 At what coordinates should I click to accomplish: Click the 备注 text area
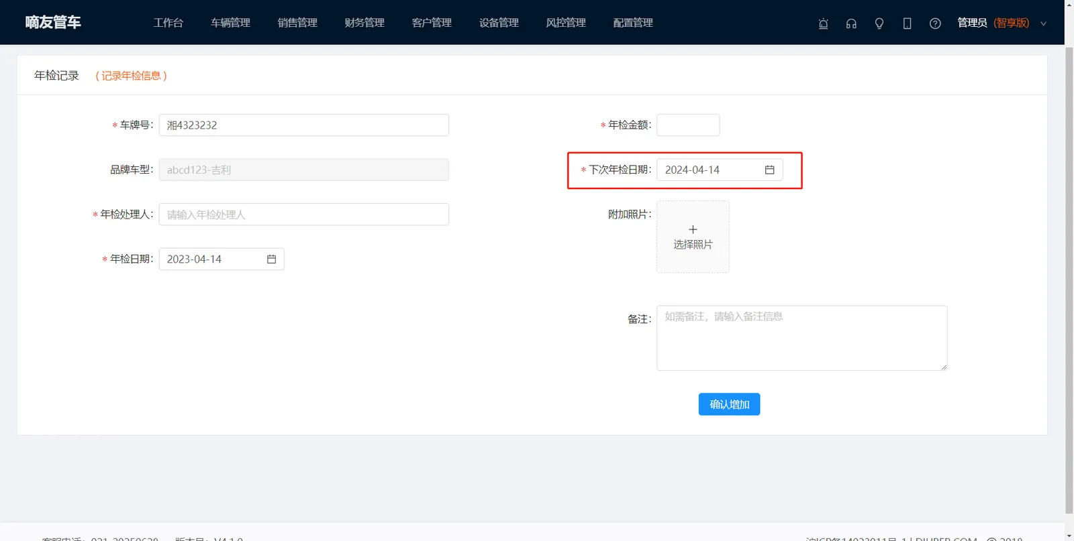802,338
